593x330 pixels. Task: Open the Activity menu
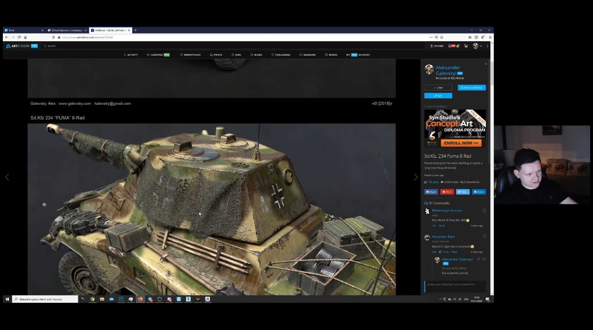pyautogui.click(x=131, y=55)
